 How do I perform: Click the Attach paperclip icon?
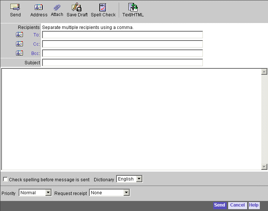57,7
